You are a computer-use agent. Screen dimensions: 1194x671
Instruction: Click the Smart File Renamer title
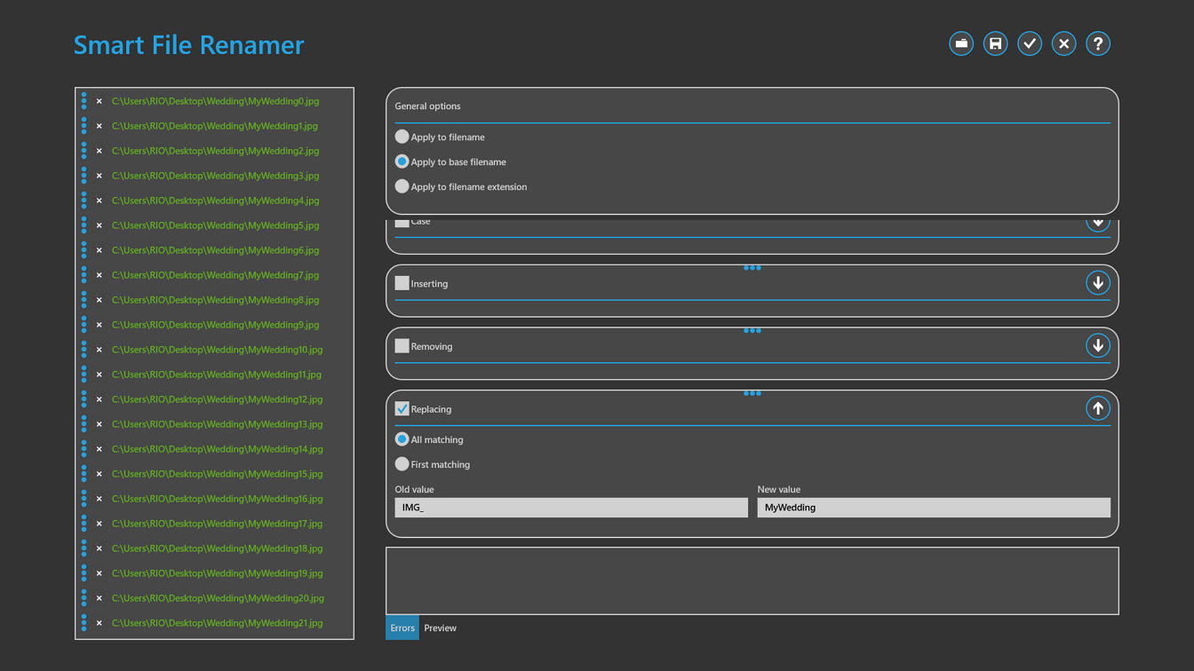(x=188, y=44)
